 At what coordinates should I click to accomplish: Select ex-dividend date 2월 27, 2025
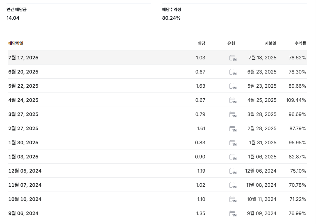23,128
